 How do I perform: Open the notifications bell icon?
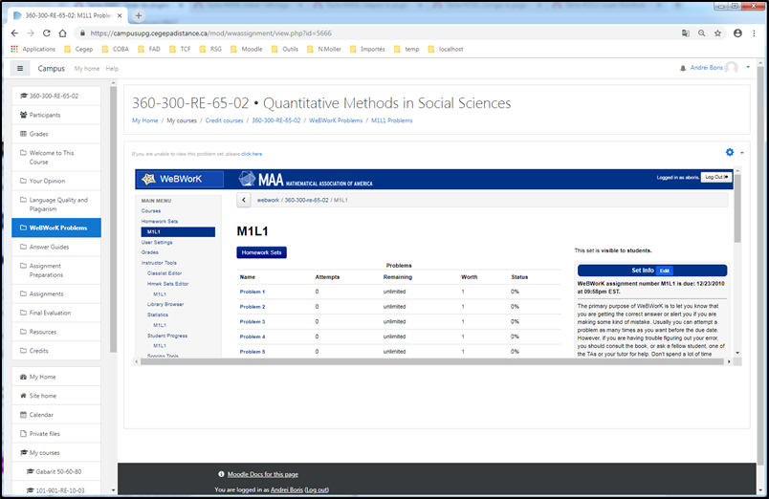pos(682,69)
